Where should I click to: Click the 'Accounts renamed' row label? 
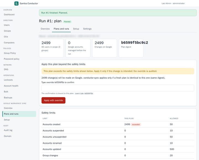52,143
